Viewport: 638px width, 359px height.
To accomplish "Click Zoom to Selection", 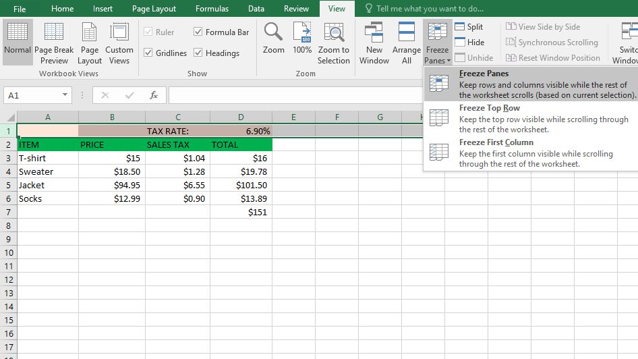I will click(x=334, y=42).
